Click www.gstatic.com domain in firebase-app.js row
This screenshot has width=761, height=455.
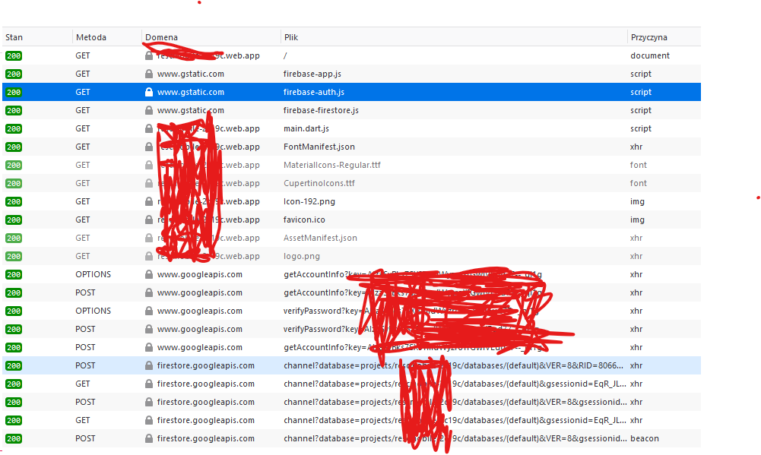(x=191, y=74)
